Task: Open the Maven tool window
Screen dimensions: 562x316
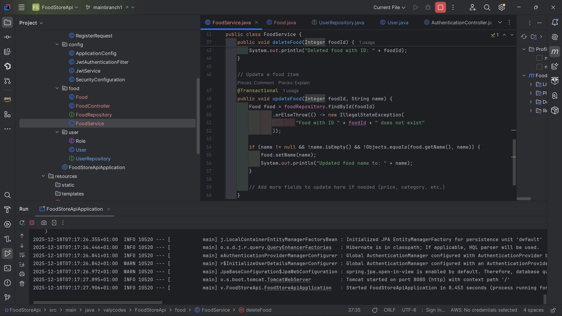Action: 555,51
